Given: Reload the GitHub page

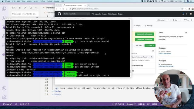Looking at the screenshot, I should [x=63, y=9].
